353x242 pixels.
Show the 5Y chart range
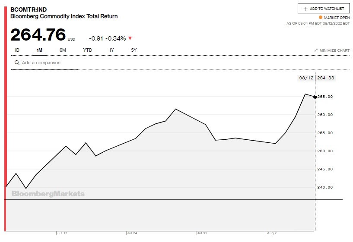(x=134, y=50)
